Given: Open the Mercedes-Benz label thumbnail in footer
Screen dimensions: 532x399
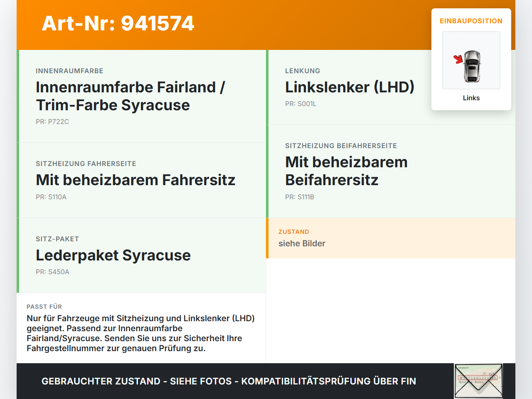Looking at the screenshot, I should (478, 381).
